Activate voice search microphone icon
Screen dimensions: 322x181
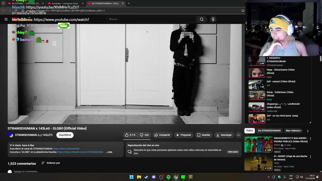click(213, 19)
